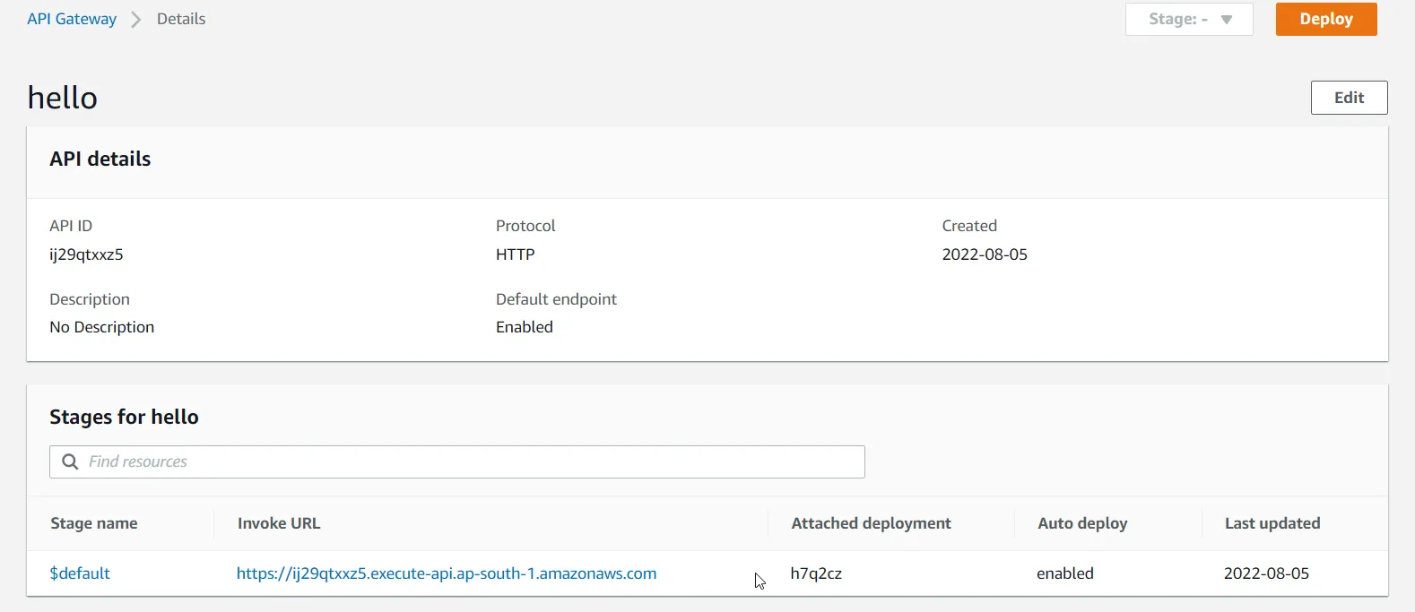Select the API ID value ij29qtxxz5
Viewport: 1415px width, 612px height.
tap(86, 254)
